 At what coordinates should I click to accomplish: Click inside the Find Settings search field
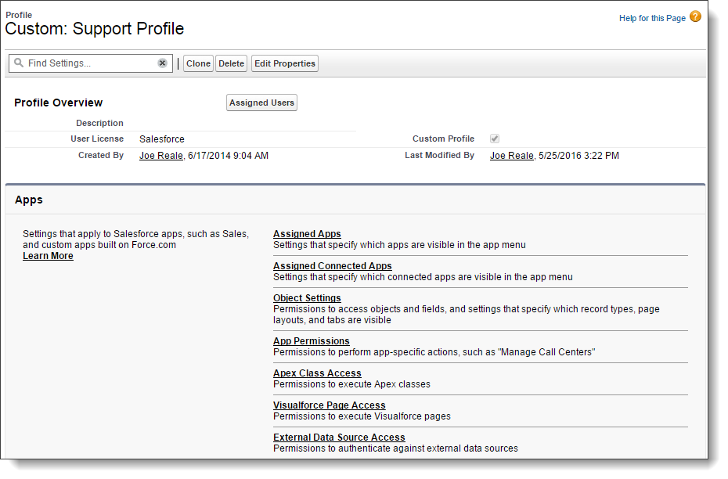coord(91,63)
